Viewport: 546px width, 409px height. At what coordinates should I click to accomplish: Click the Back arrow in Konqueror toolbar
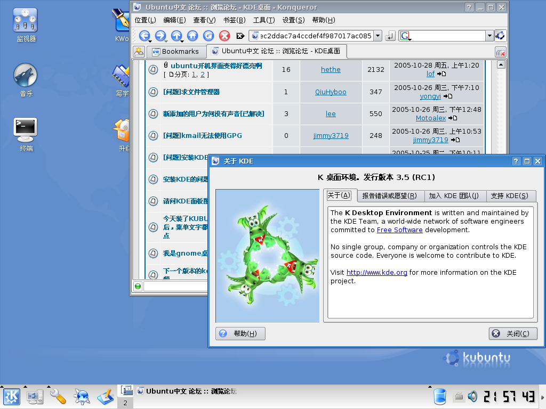tap(144, 36)
